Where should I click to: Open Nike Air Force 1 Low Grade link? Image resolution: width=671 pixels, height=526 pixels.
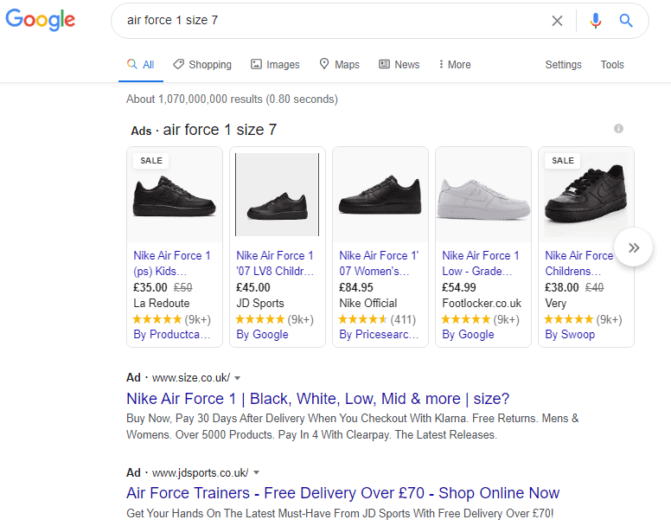click(481, 263)
